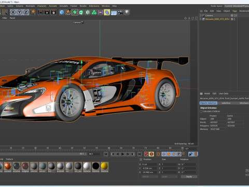Image resolution: width=249 pixels, height=187 pixels.
Task: Go to previous key frame
Action: [113, 154]
